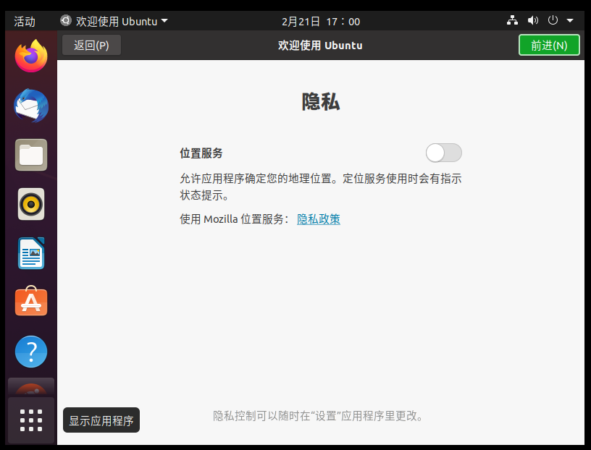Viewport: 591px width, 450px height.
Task: Show all applications from the dock
Action: pyautogui.click(x=30, y=420)
